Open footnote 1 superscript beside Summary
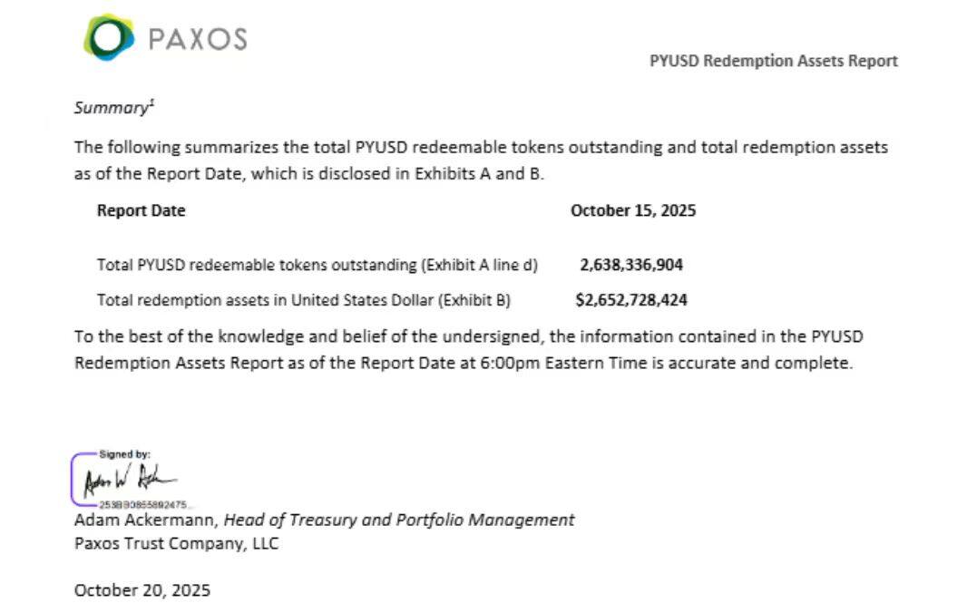This screenshot has height=613, width=957. (x=152, y=103)
